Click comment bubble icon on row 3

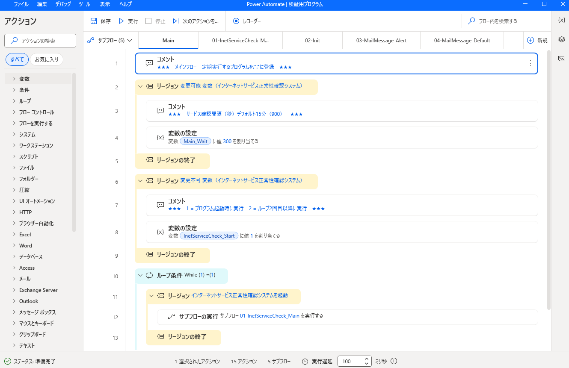click(160, 111)
